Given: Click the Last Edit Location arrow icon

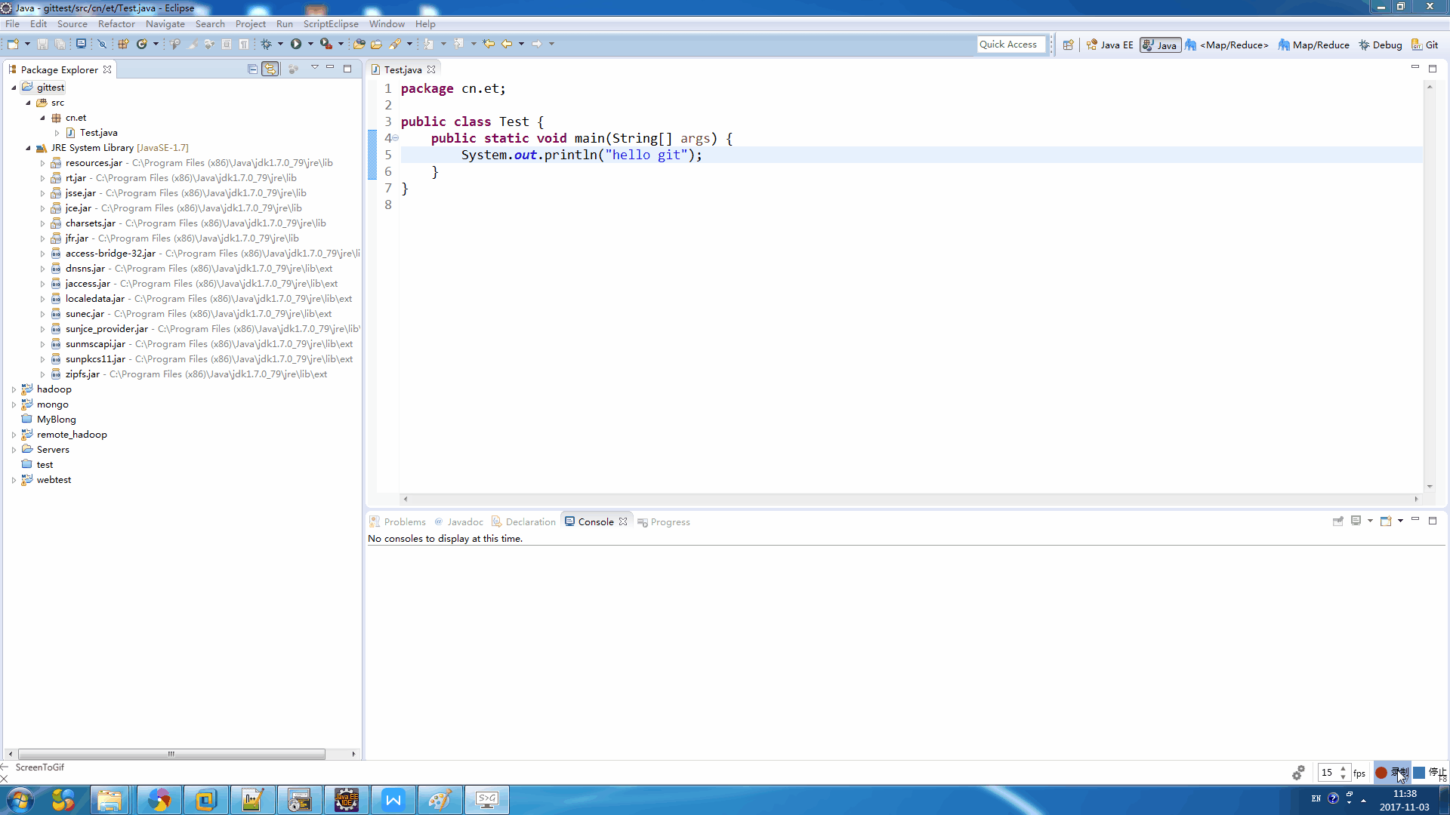Looking at the screenshot, I should point(489,44).
